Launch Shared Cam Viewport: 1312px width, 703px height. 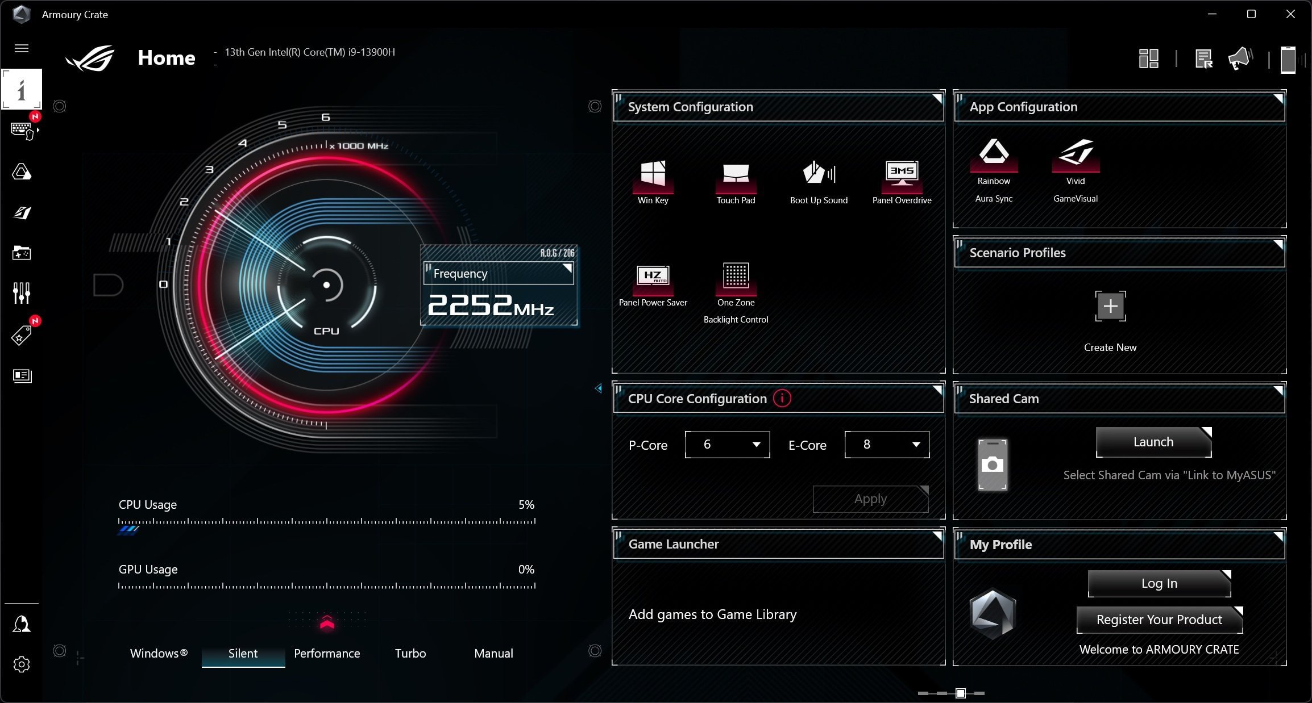1153,442
